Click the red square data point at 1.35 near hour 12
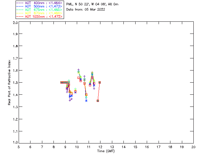199x159 pixels. (x=98, y=101)
